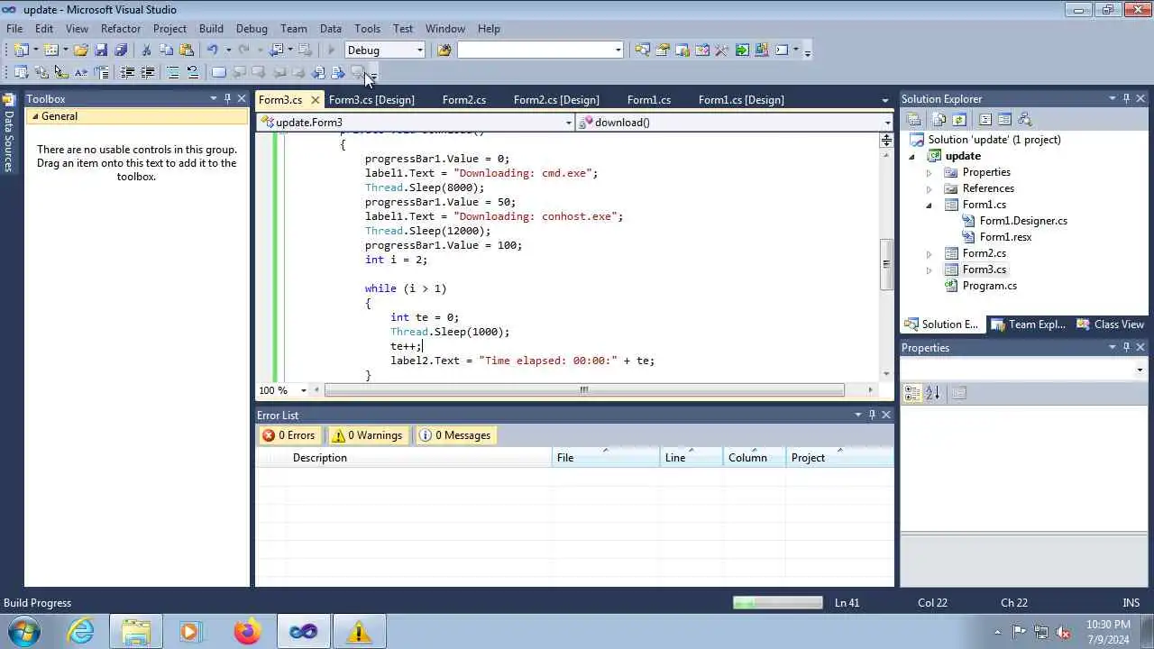
Task: Click the Save All icon
Action: (121, 50)
